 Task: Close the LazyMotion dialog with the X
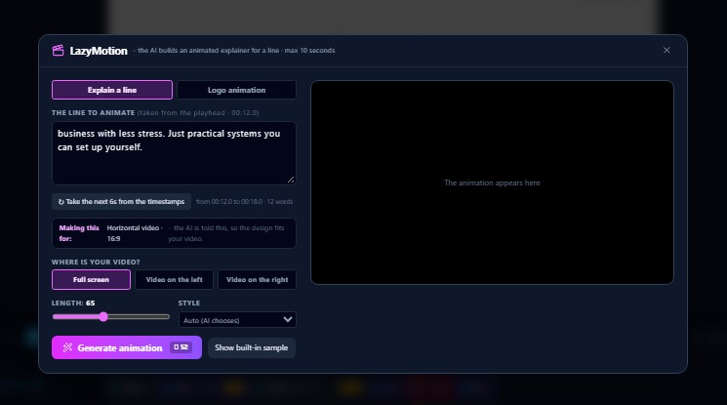(x=666, y=50)
